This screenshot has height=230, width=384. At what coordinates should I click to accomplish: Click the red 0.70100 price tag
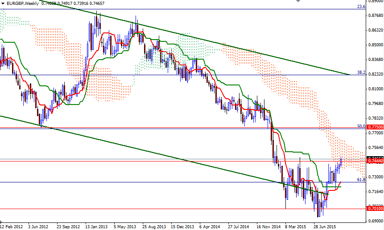coord(375,208)
